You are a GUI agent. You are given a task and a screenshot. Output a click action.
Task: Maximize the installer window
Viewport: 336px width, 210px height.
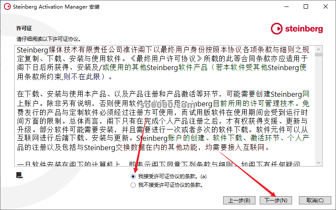pyautogui.click(x=306, y=6)
